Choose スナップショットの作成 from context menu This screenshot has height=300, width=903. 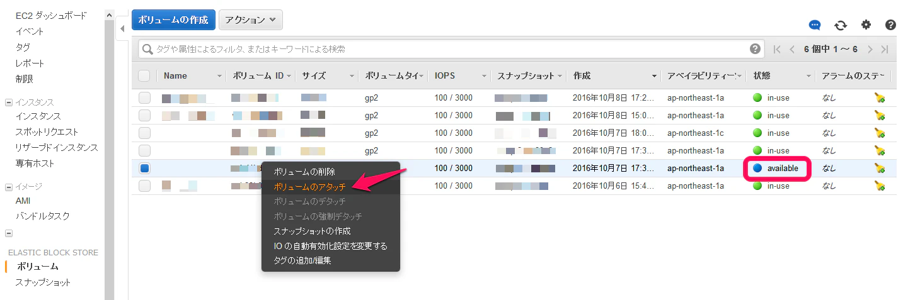[x=312, y=231]
